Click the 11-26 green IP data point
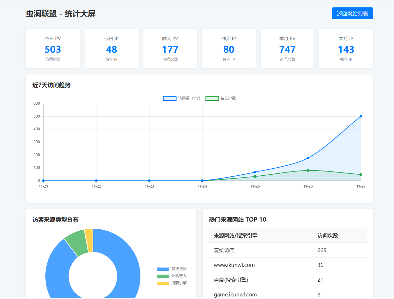This screenshot has width=394, height=299. 308,171
